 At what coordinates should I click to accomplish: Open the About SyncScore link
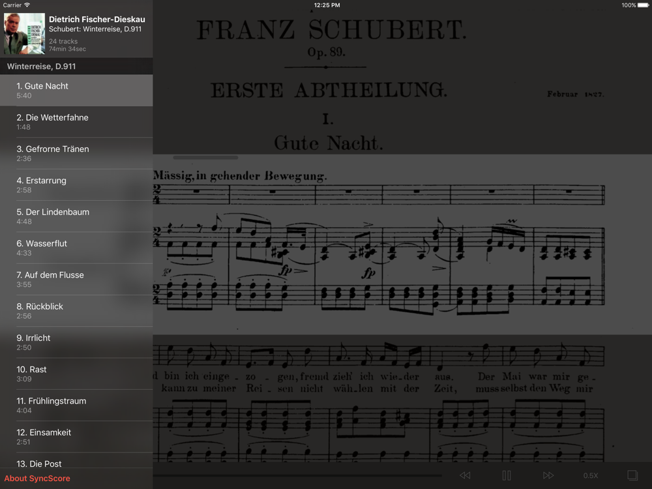click(x=37, y=478)
